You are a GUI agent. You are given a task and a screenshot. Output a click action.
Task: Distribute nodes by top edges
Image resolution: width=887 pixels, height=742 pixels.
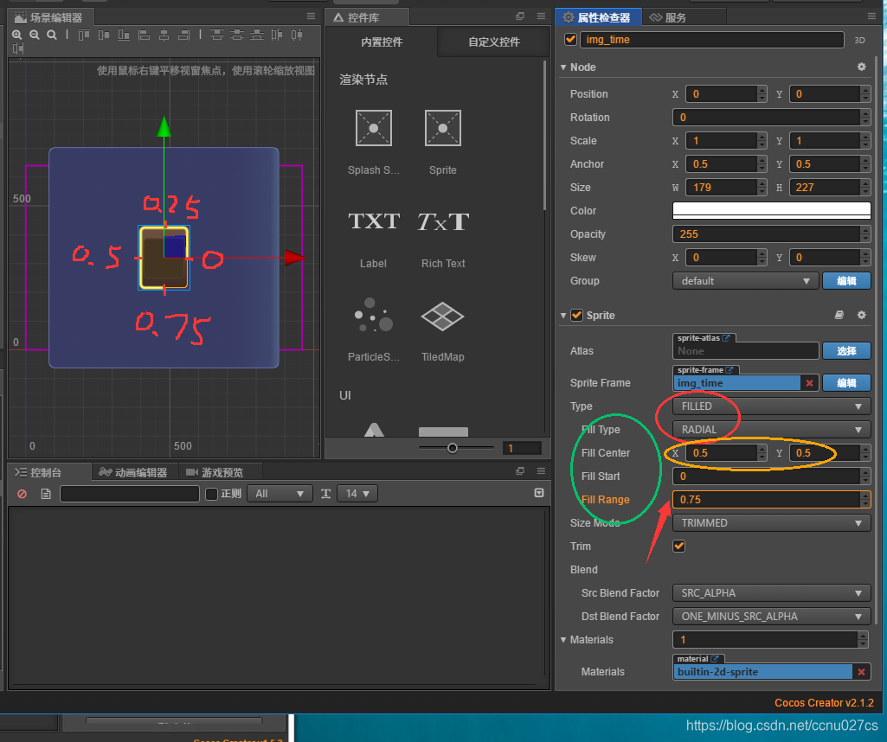(x=216, y=35)
